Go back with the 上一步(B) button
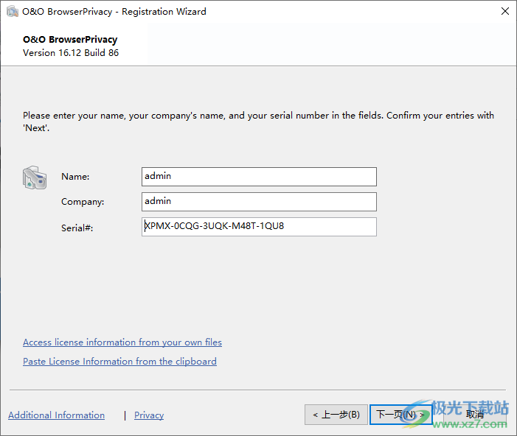 click(x=336, y=415)
